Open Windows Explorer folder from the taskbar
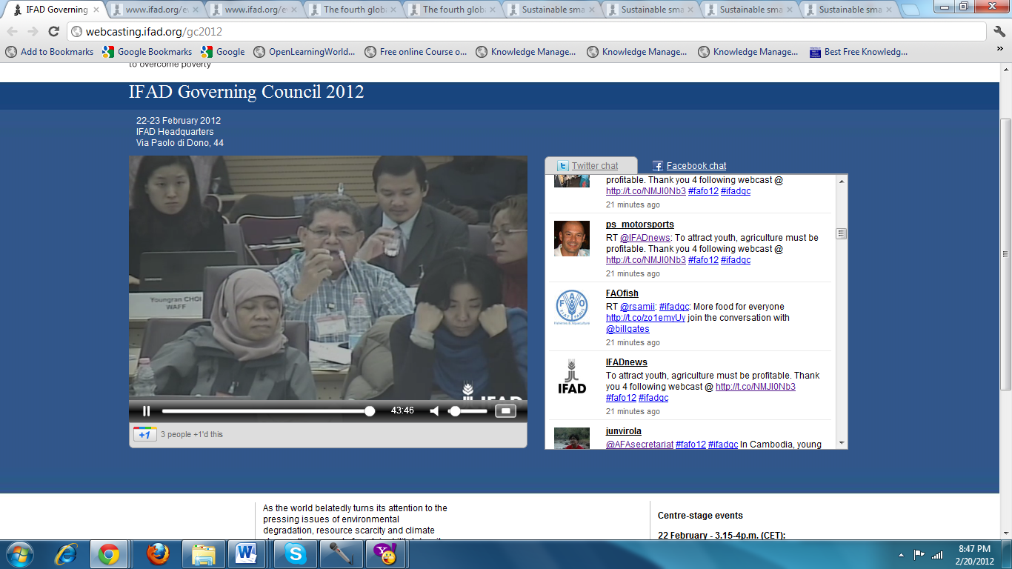This screenshot has height=569, width=1012. click(x=203, y=554)
